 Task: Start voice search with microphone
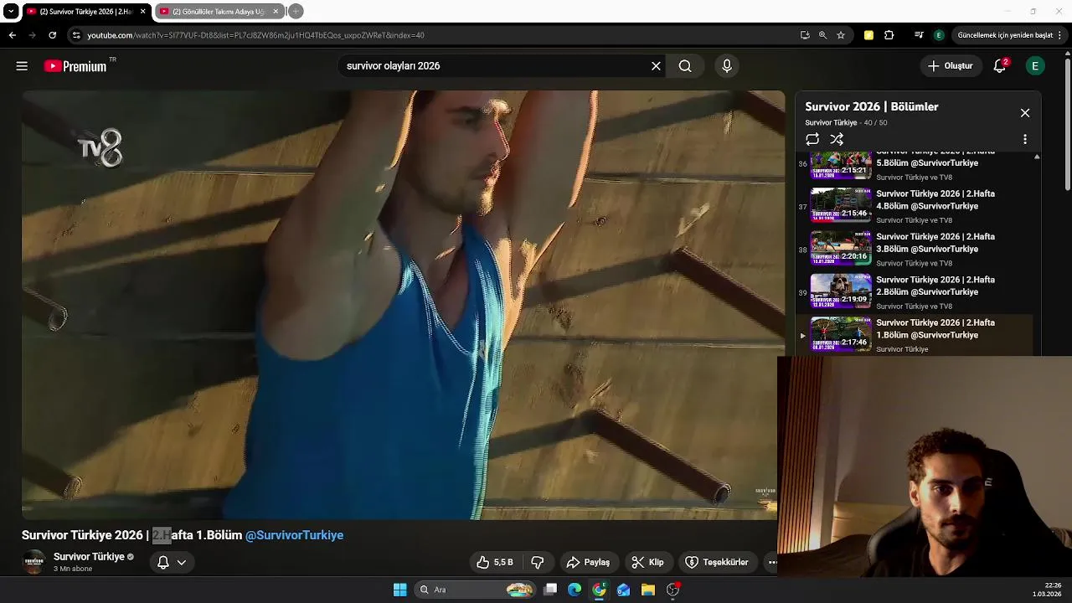726,66
